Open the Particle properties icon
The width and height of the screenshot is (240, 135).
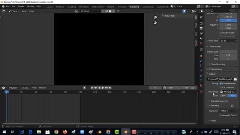(201, 66)
